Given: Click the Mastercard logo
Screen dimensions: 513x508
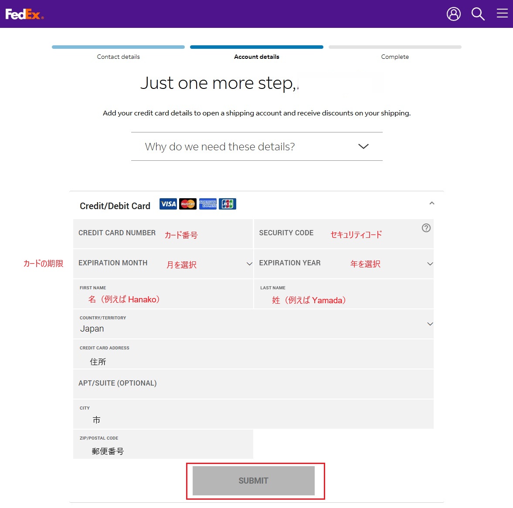Looking at the screenshot, I should tap(188, 204).
